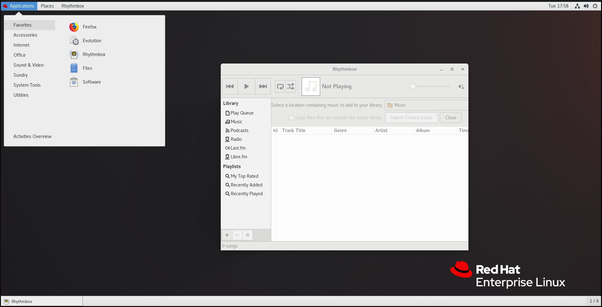The image size is (602, 307).
Task: Close the Rhythmbox window
Action: pyautogui.click(x=463, y=69)
